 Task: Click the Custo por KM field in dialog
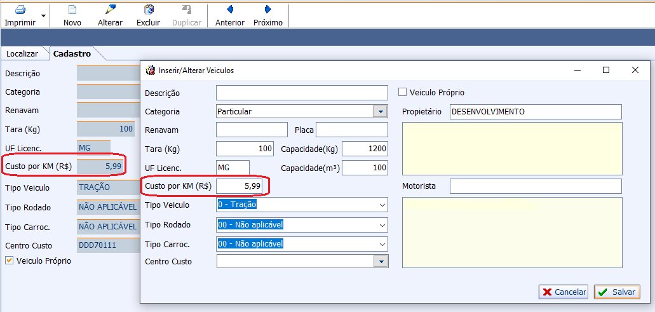239,186
